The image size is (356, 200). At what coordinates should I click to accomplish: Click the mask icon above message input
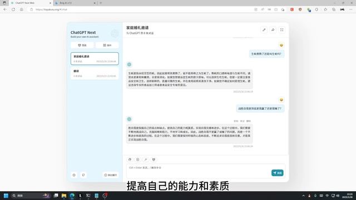tap(154, 159)
